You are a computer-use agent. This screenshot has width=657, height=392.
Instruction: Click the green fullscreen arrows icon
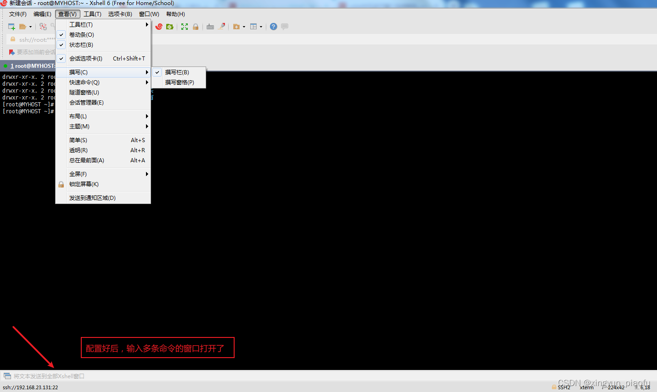click(x=185, y=27)
